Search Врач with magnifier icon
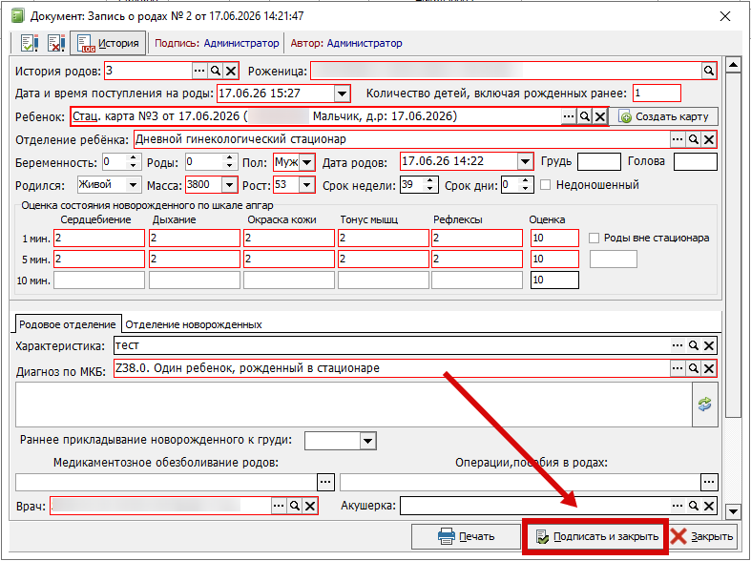The image size is (751, 561). [295, 506]
